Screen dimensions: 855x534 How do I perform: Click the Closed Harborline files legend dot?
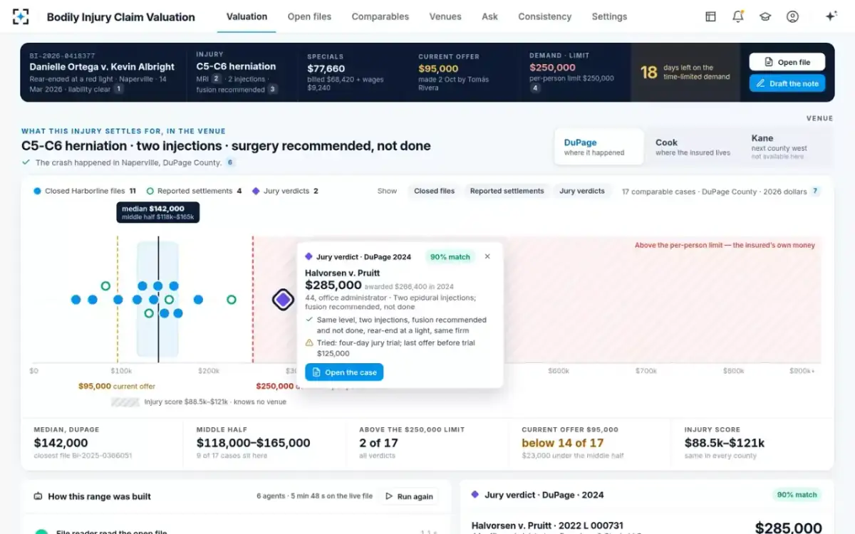[x=37, y=191]
